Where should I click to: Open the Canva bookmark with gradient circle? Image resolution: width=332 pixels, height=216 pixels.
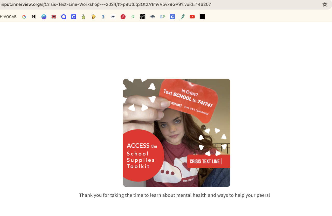(44, 17)
